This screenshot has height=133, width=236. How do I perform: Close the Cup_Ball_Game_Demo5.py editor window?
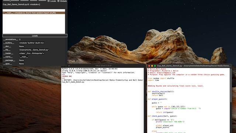pos(149,66)
